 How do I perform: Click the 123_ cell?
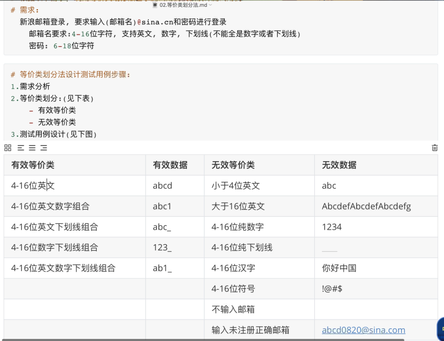click(x=175, y=248)
